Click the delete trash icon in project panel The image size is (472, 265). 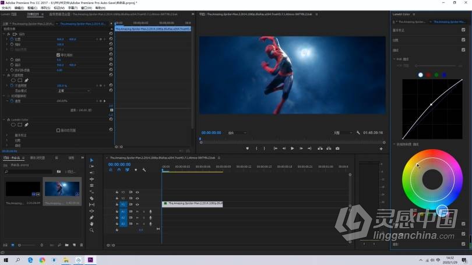point(82,245)
